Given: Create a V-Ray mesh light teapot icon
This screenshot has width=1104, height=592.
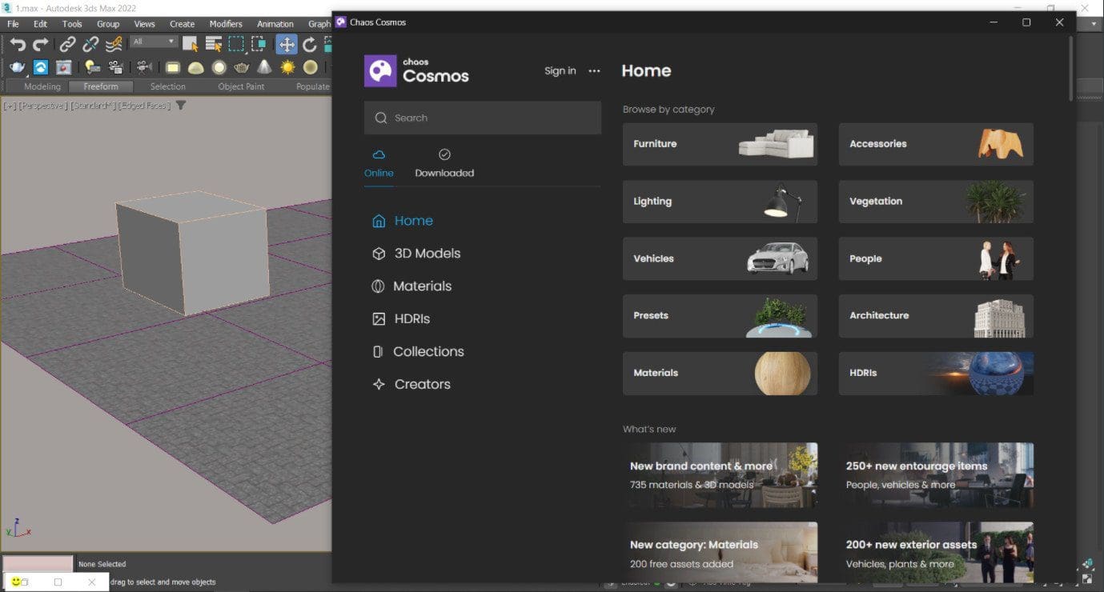Looking at the screenshot, I should click(x=241, y=67).
